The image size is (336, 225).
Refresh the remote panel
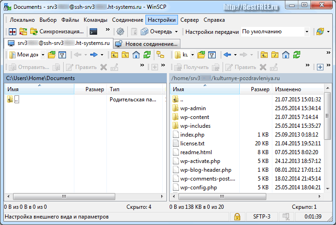point(296,55)
